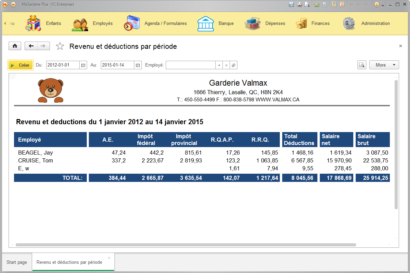Open the calendar picker for the Du field
This screenshot has height=273, width=410.
[x=83, y=65]
